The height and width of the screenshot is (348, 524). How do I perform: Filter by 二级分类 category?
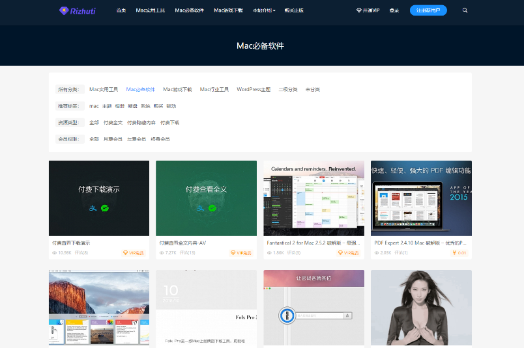click(x=288, y=89)
